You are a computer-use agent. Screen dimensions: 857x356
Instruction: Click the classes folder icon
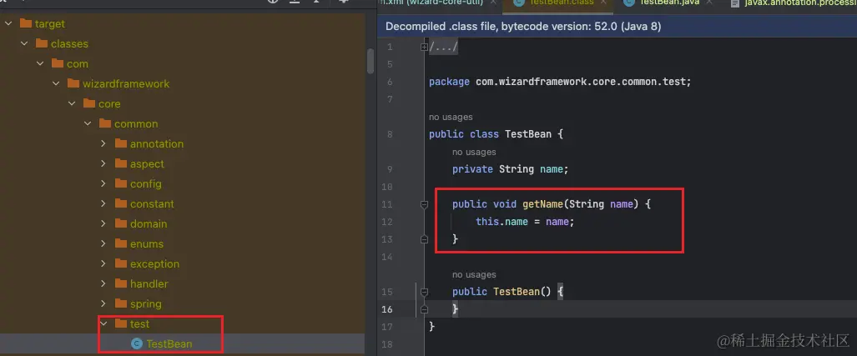[41, 43]
